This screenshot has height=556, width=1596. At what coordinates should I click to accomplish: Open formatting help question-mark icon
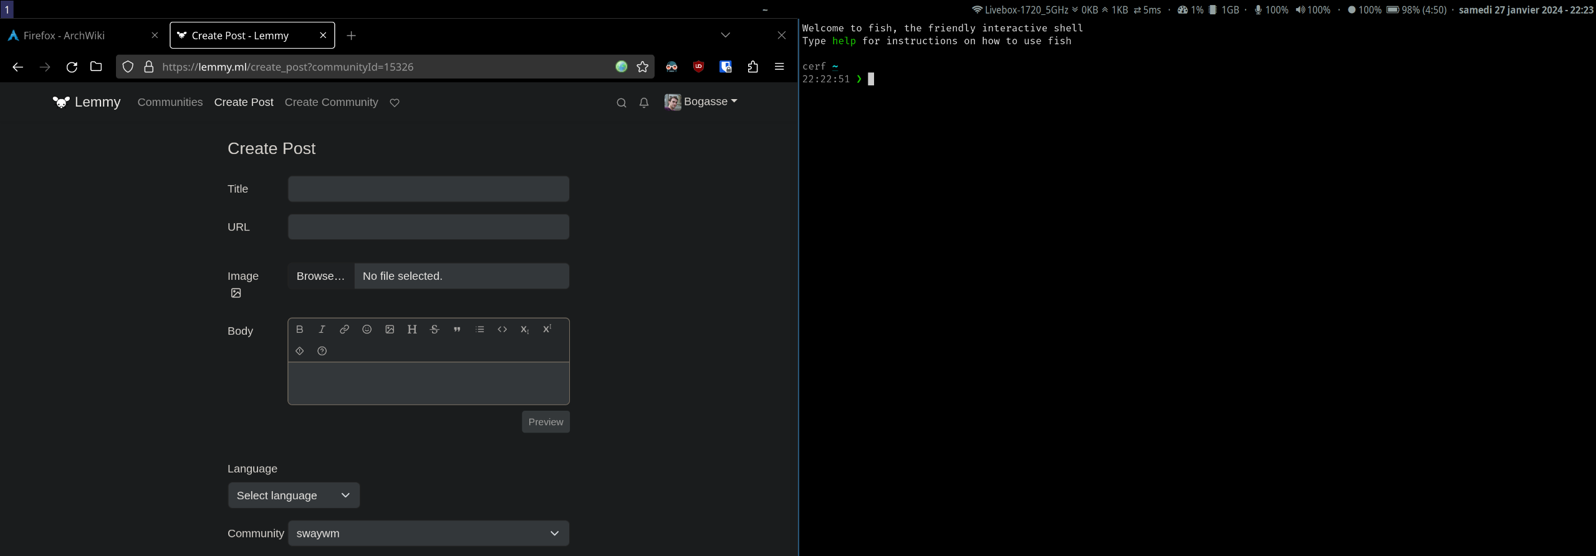click(322, 351)
